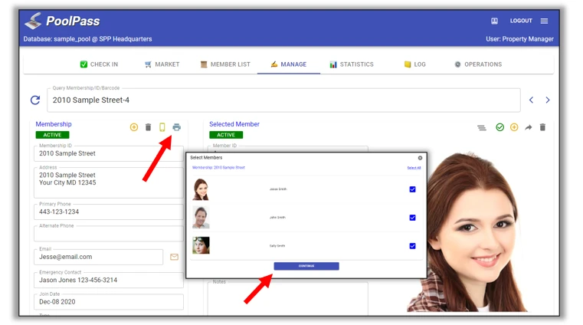Open the Statistics tab

click(x=351, y=64)
